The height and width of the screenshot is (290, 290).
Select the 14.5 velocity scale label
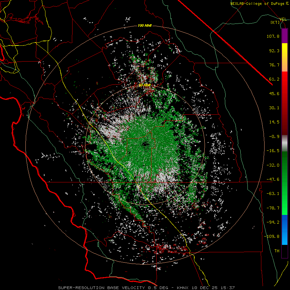[274, 122]
